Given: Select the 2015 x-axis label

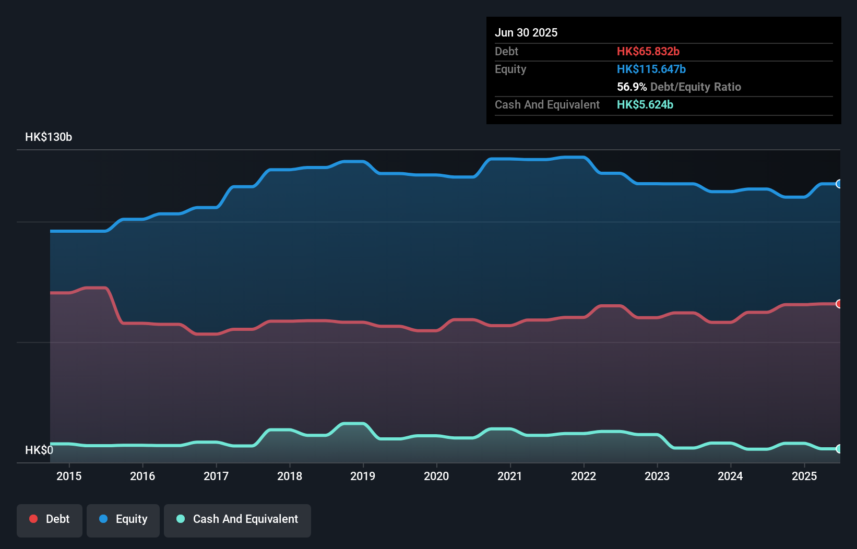Looking at the screenshot, I should tap(69, 476).
